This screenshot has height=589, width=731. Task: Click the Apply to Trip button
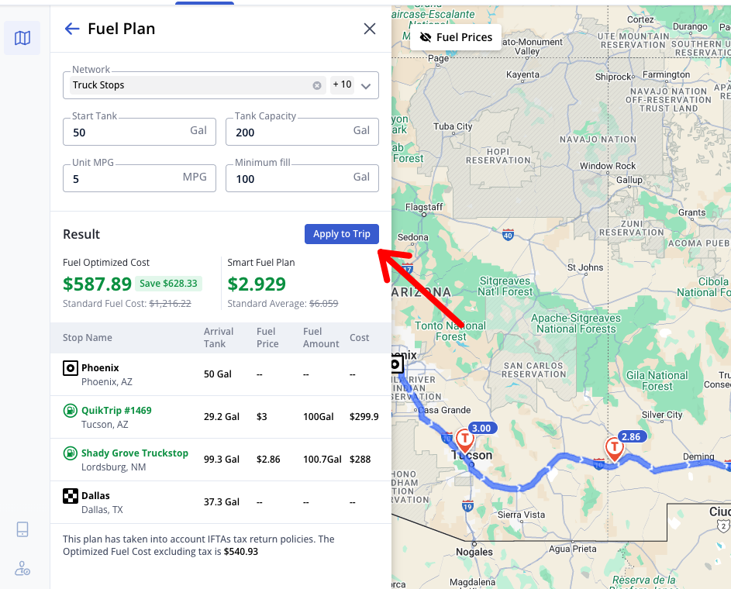(341, 234)
